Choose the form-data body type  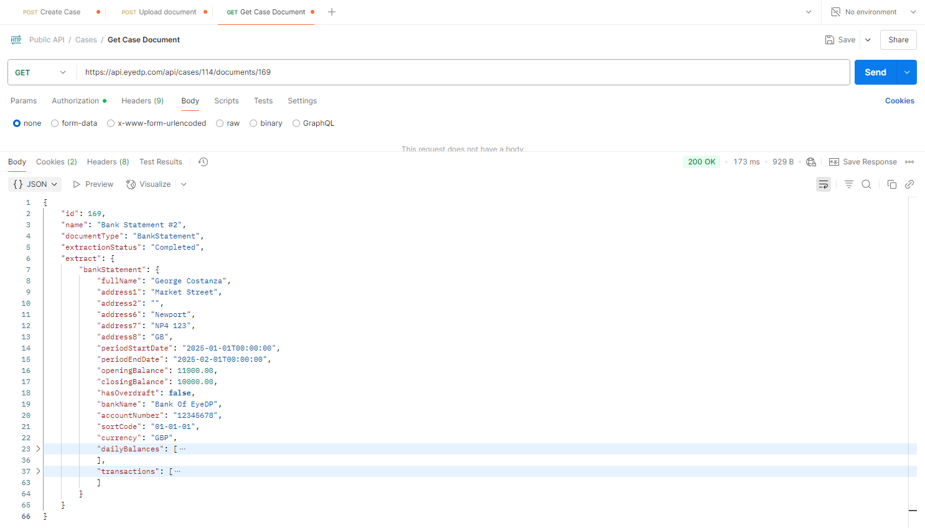pyautogui.click(x=55, y=123)
